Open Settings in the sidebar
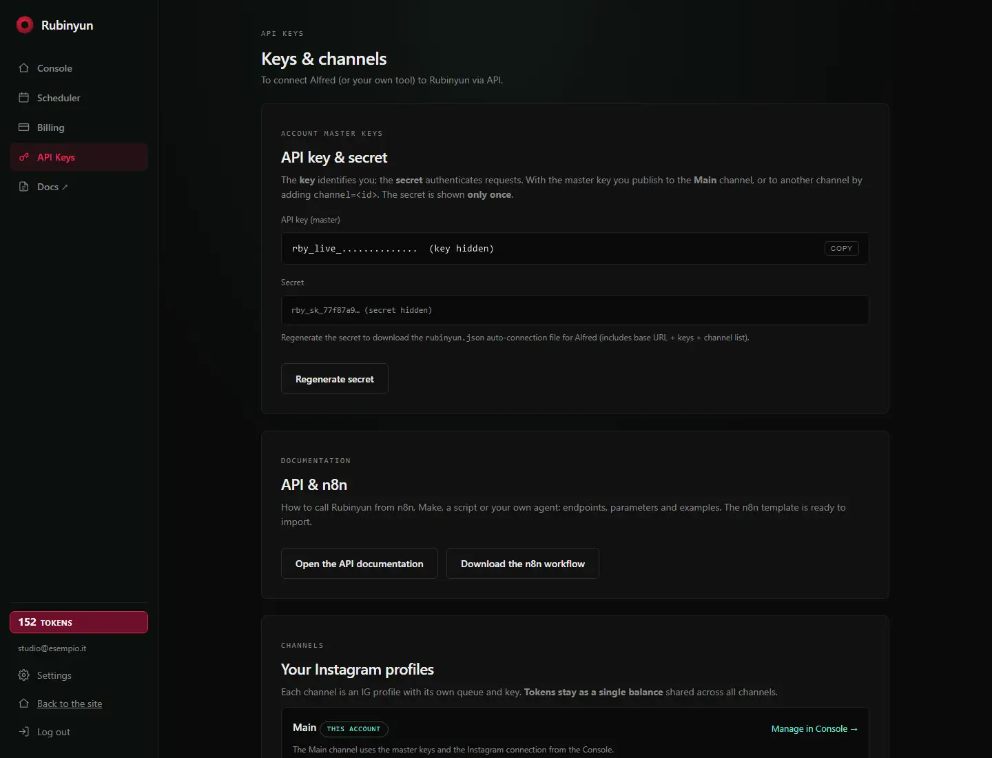This screenshot has width=992, height=758. 79,675
